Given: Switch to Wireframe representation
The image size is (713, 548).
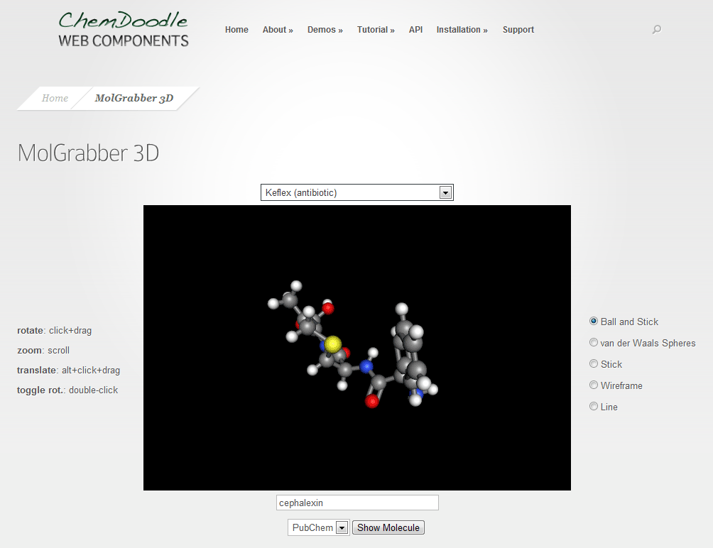Looking at the screenshot, I should coord(594,385).
